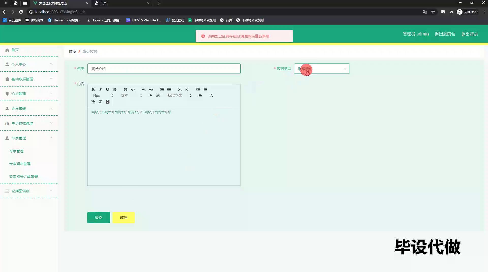The width and height of the screenshot is (488, 272).
Task: Toggle bold formatting in editor
Action: tap(93, 90)
